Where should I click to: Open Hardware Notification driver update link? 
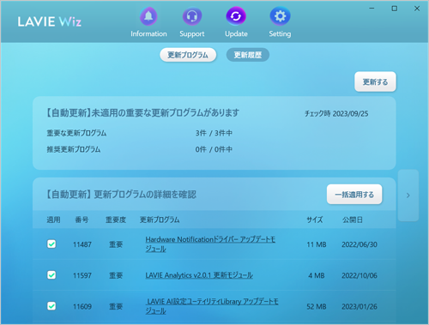coord(210,244)
